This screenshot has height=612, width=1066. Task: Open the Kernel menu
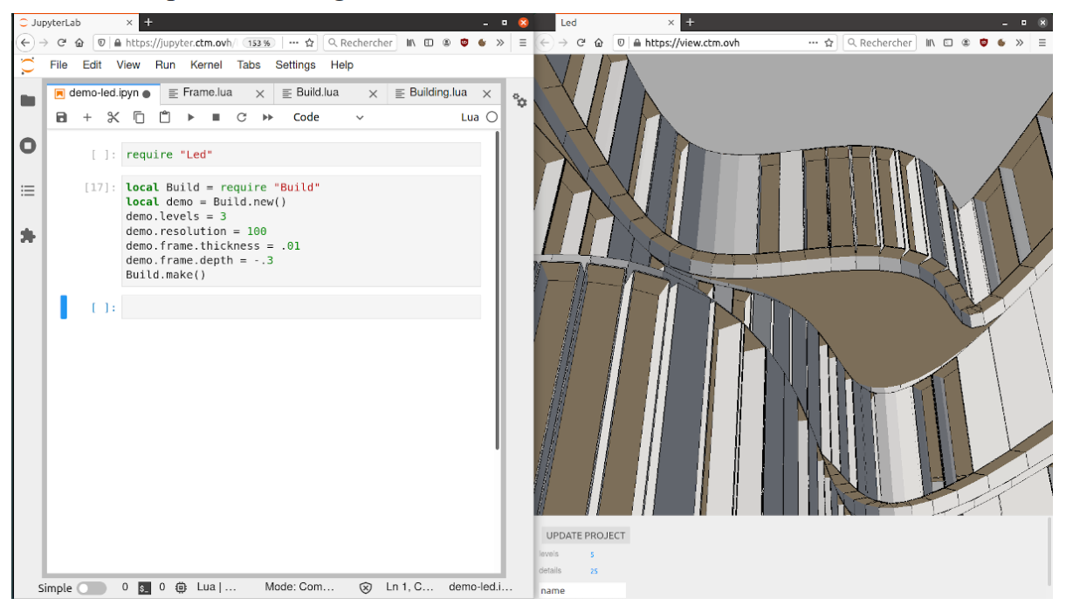(x=206, y=65)
